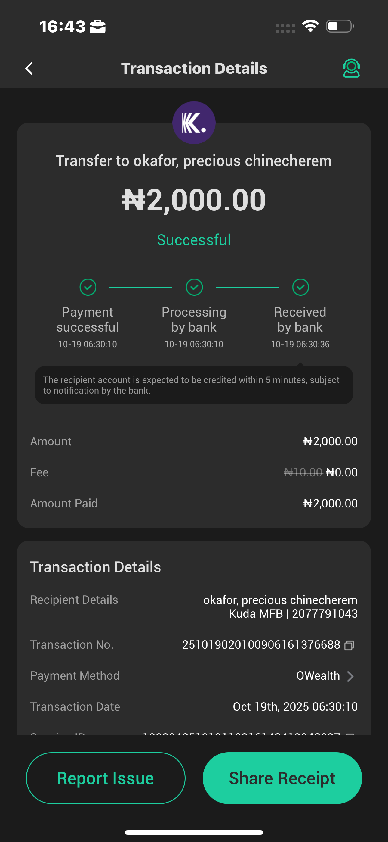
Task: Tap the Successful status text
Action: (194, 240)
